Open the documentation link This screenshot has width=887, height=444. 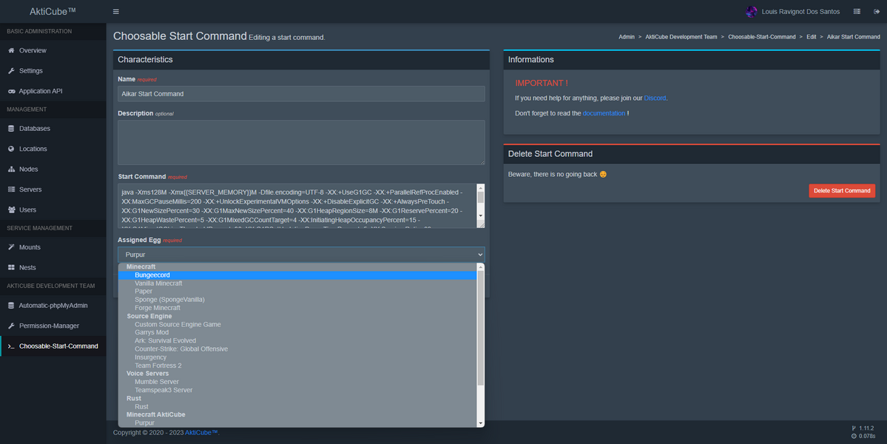point(604,113)
